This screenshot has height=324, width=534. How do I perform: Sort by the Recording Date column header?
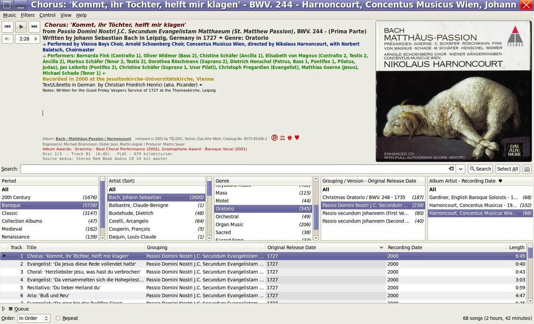(x=446, y=247)
